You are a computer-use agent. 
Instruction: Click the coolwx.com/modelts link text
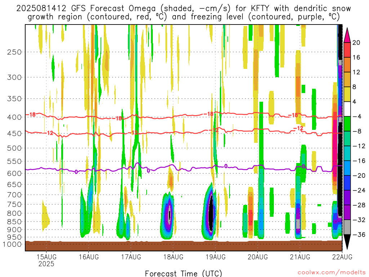click(332, 273)
